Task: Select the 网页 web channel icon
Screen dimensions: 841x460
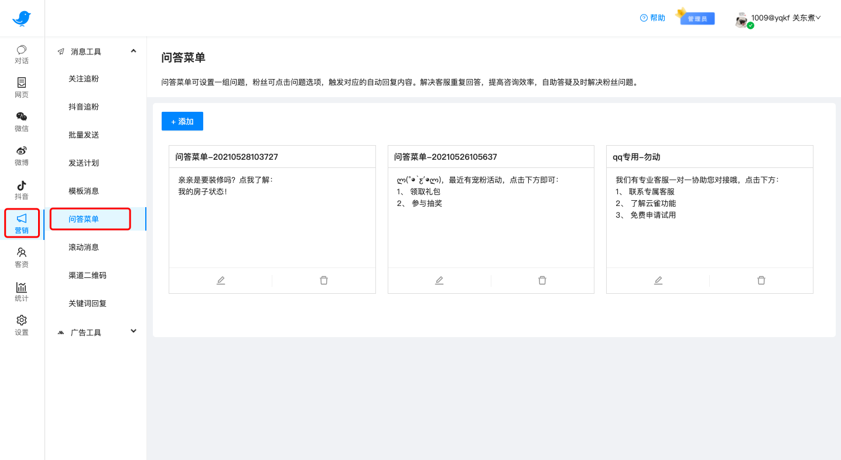Action: (21, 88)
